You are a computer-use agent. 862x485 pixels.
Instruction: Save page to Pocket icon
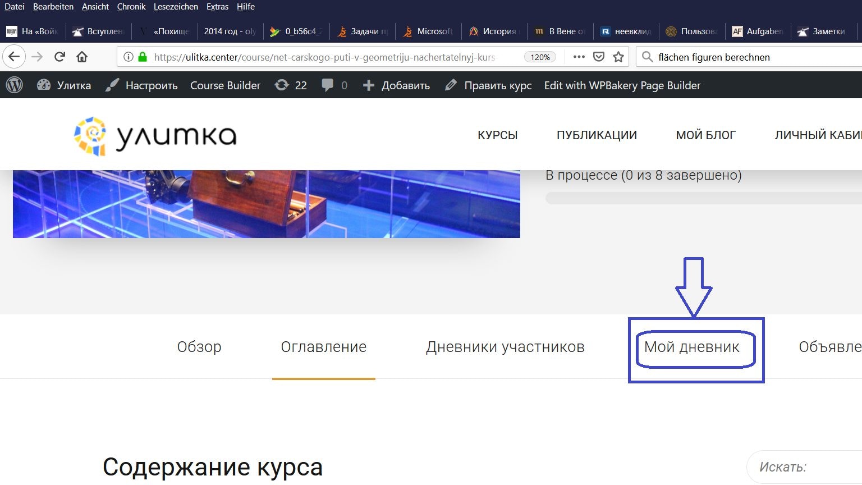(x=599, y=57)
